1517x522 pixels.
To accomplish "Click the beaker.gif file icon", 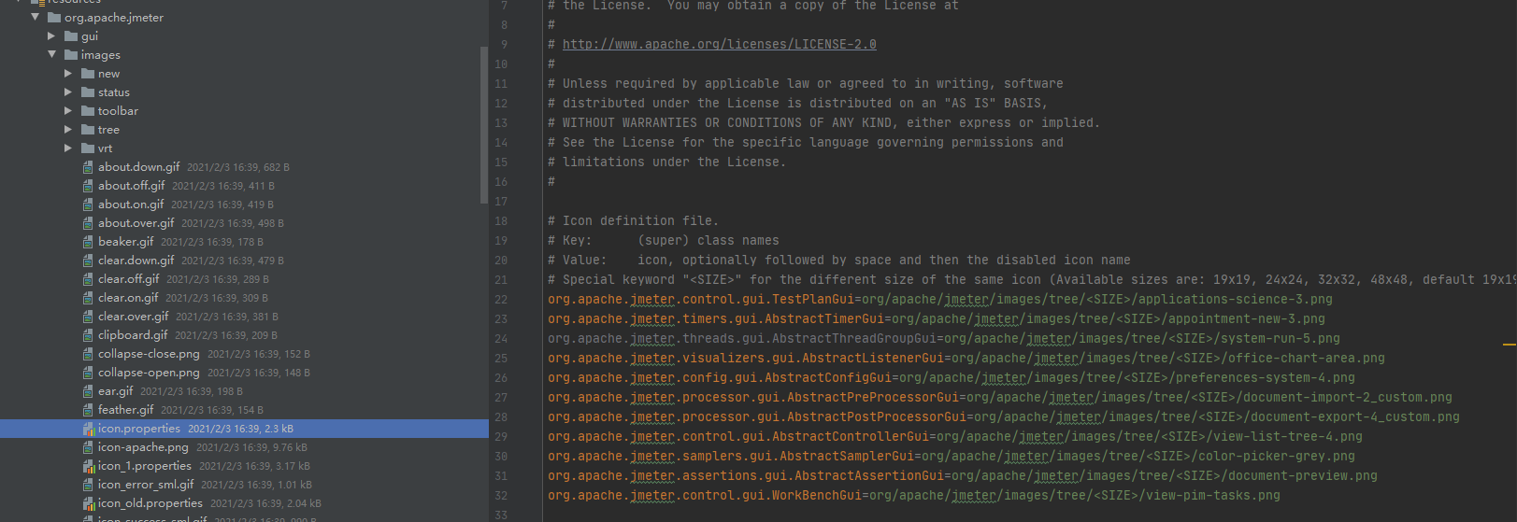I will pos(88,242).
